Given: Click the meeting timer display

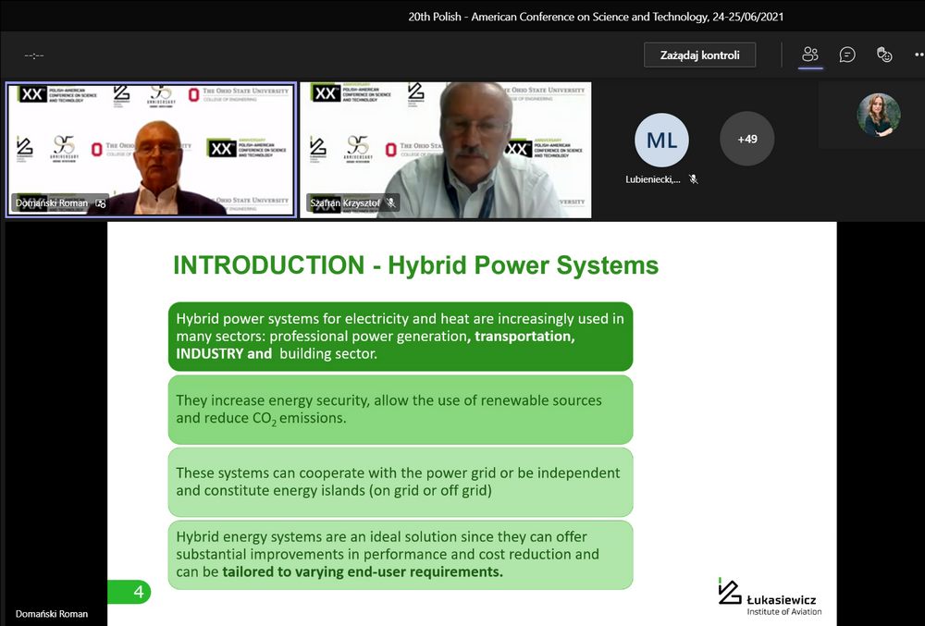Looking at the screenshot, I should pos(34,55).
